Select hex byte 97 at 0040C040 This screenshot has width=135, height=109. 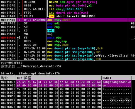[19, 89]
